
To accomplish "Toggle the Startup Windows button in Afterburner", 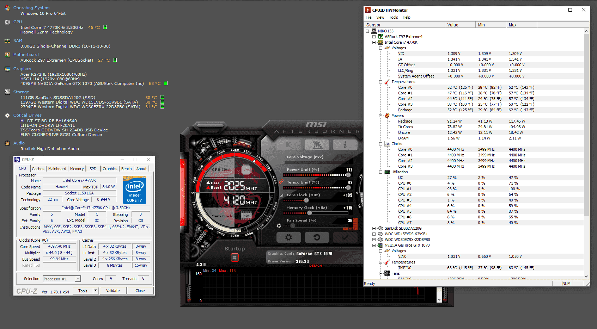I will click(x=234, y=257).
